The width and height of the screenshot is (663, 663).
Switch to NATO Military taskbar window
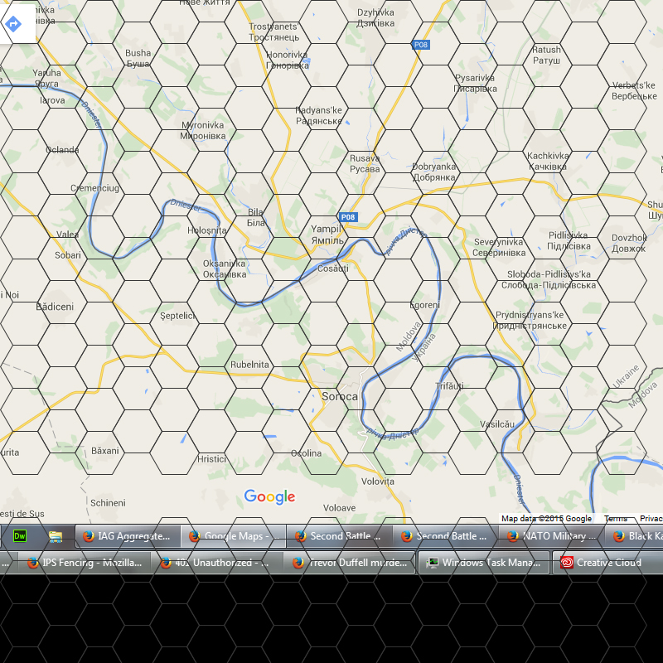551,536
